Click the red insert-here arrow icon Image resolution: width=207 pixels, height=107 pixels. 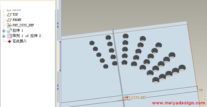[9, 41]
